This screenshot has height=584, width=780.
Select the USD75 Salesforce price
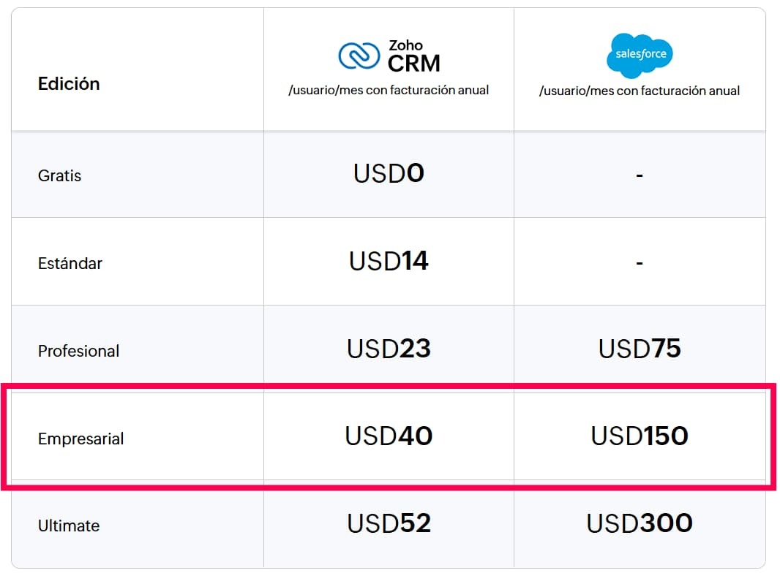[640, 349]
